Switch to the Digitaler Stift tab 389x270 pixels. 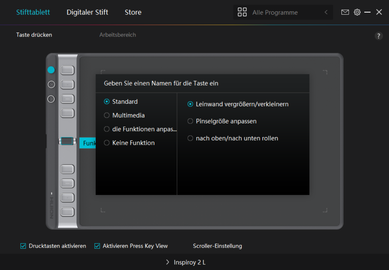[x=87, y=12]
